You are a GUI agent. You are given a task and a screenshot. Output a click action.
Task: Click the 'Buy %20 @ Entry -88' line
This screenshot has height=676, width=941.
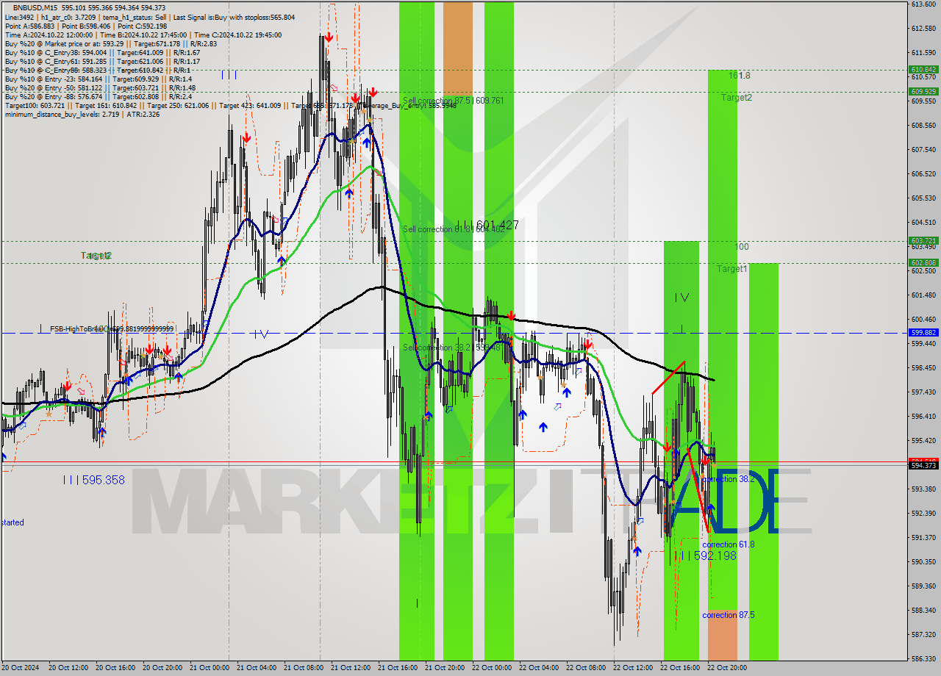tap(99, 96)
